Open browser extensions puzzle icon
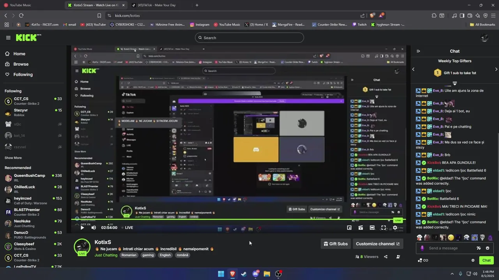Viewport: 499px width, 280px height. coord(434,16)
